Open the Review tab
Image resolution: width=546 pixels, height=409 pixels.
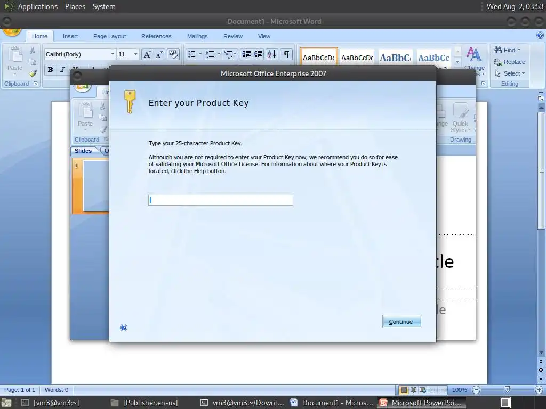[233, 36]
